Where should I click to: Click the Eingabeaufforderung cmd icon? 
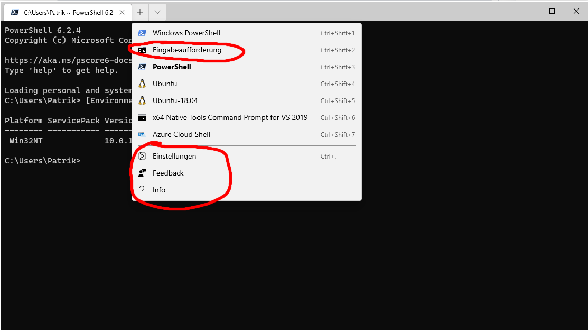pyautogui.click(x=142, y=50)
